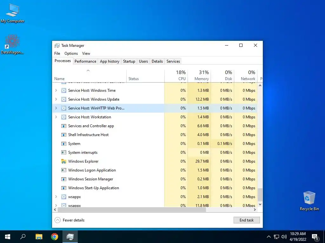Switch to the Users tab

143,61
